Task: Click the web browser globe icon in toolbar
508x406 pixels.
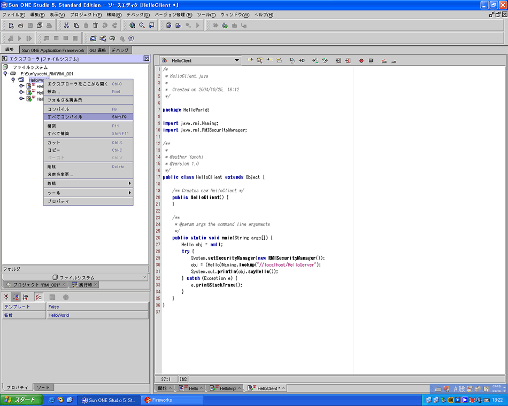Action: 132,25
